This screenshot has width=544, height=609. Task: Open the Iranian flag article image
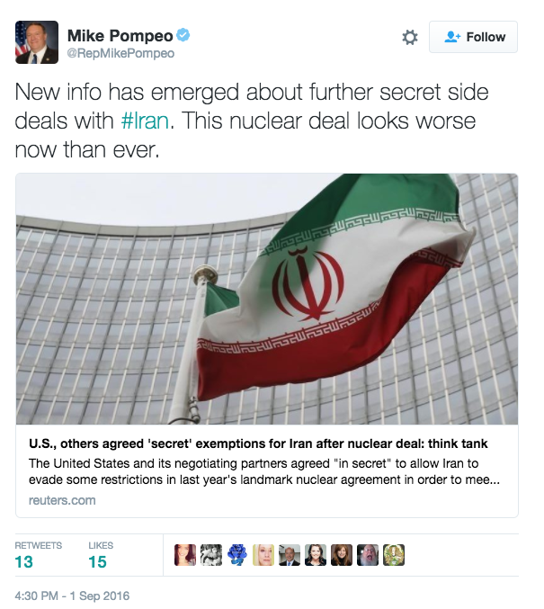[x=267, y=299]
